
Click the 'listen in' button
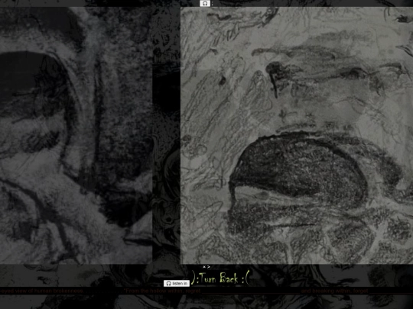pyautogui.click(x=177, y=283)
